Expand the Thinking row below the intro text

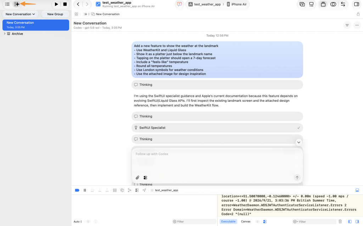tap(217, 116)
